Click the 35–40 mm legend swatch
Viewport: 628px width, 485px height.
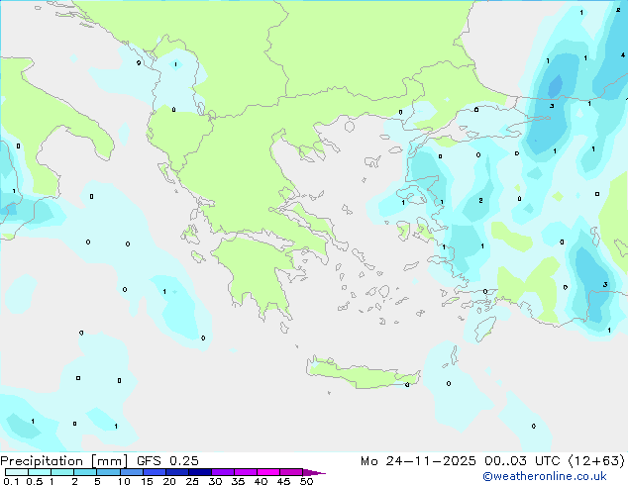[245, 472]
